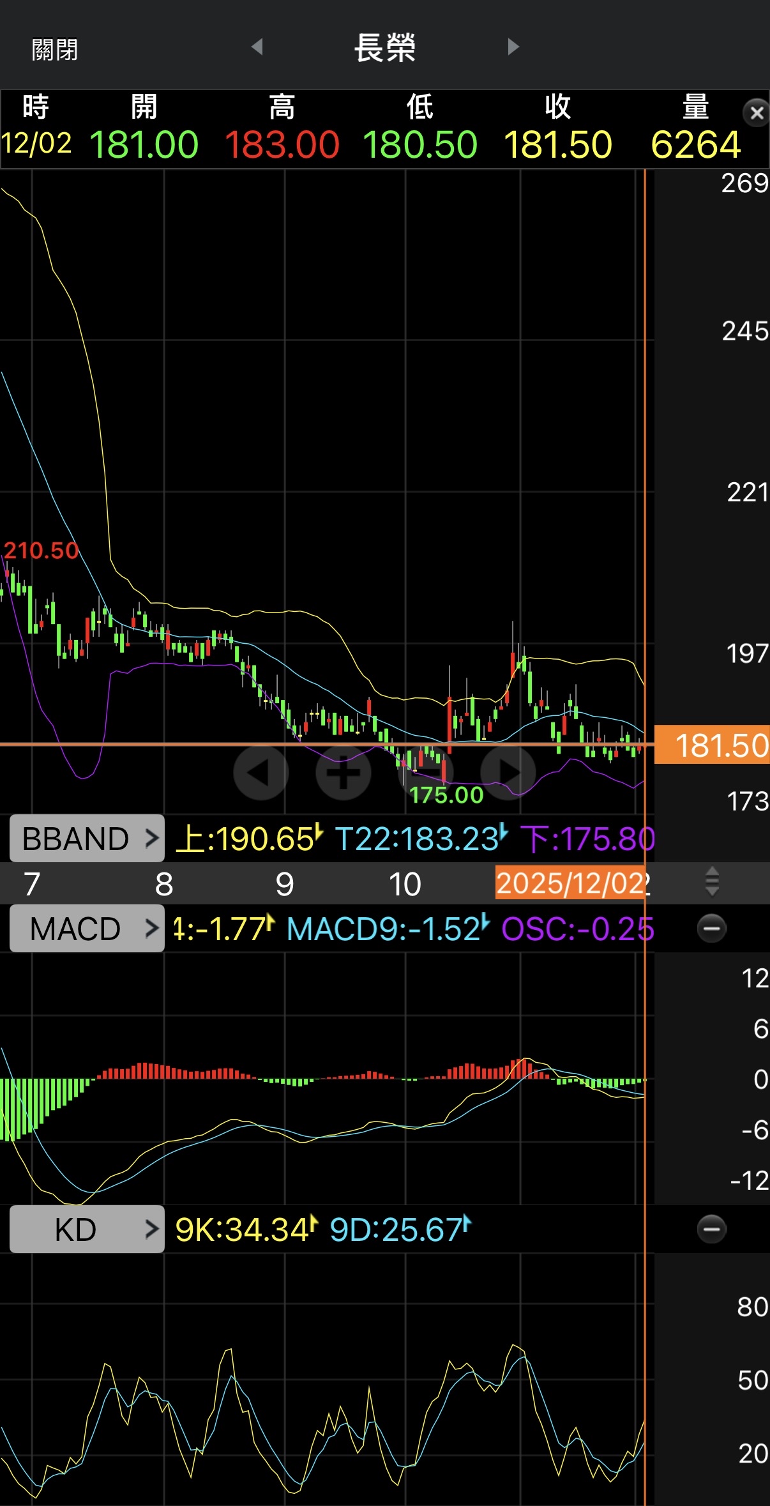The width and height of the screenshot is (770, 1506).
Task: Tap the lower band value 下:175.80
Action: pos(588,839)
